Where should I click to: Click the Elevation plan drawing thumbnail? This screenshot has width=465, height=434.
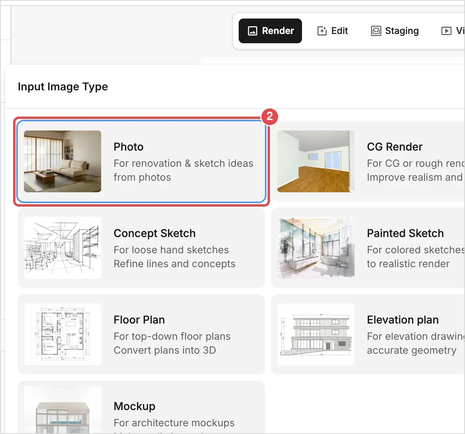[316, 334]
